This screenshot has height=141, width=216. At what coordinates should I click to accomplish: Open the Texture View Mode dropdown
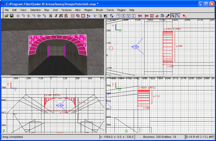click(x=100, y=16)
